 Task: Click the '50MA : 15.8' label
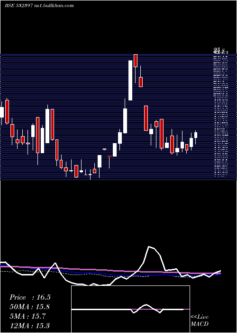pyautogui.click(x=30, y=307)
